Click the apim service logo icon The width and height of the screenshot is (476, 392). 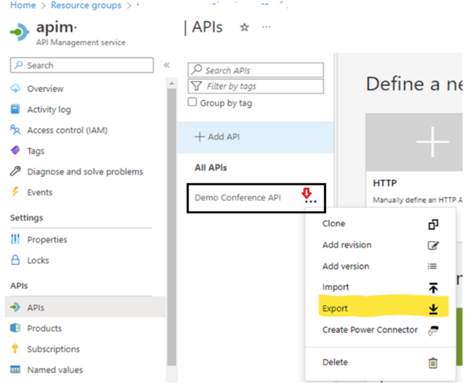(x=20, y=32)
